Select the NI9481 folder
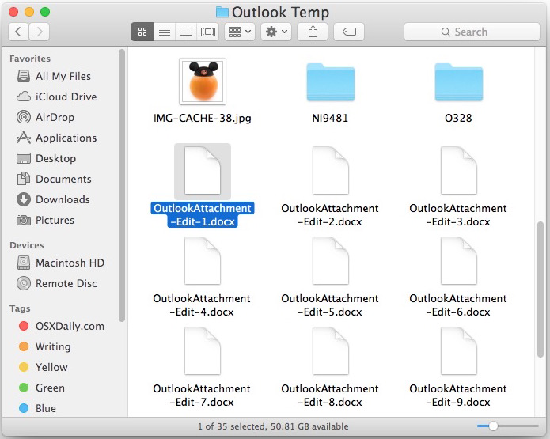Viewport: 550px width, 439px height. click(331, 82)
